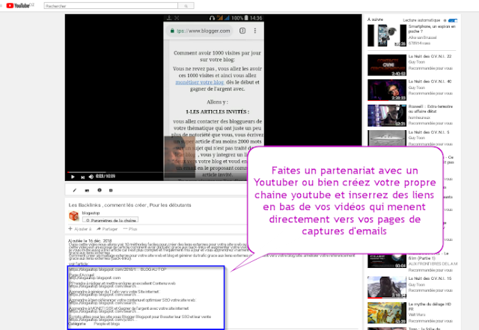Click Ajouter à button

80,229
